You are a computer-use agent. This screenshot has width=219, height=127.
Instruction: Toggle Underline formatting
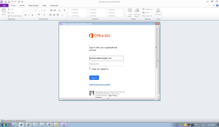[x=32, y=15]
